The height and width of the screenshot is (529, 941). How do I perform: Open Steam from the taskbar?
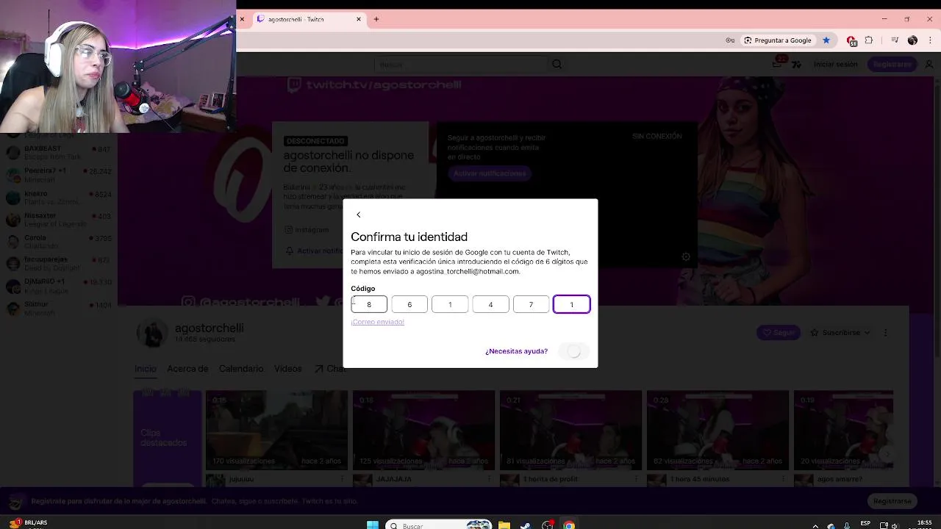tap(526, 525)
